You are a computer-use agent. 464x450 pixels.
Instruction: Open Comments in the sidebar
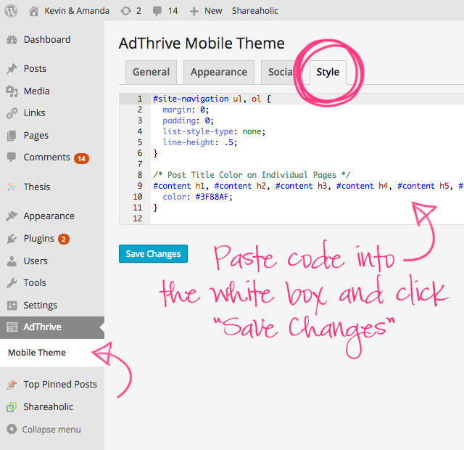(x=46, y=157)
